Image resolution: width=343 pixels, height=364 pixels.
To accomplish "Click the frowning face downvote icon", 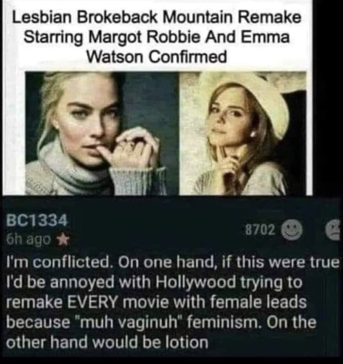I will point(334,230).
